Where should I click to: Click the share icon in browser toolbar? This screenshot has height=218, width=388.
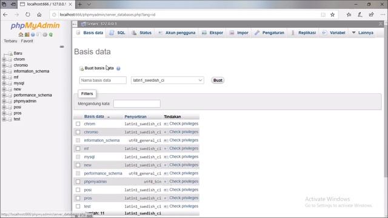(x=371, y=15)
